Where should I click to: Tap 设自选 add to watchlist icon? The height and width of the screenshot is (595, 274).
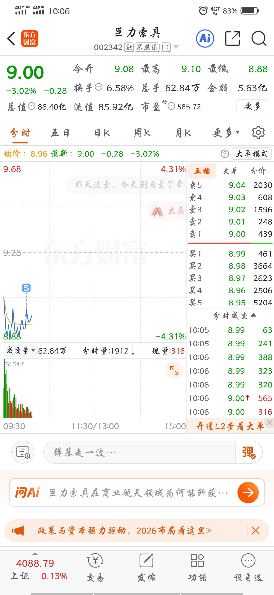point(248,568)
